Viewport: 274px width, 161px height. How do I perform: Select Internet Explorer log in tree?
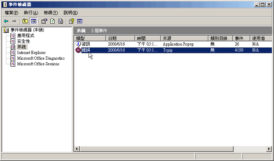pyautogui.click(x=31, y=53)
